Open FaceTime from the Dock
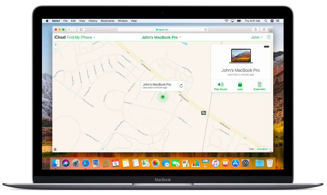Screen dimensions: 327x195 point(175,163)
